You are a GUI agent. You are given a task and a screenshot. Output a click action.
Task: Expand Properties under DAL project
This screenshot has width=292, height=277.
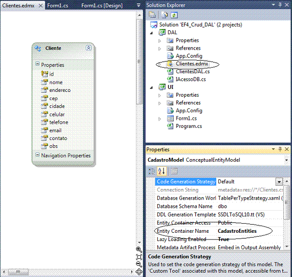tap(160, 41)
